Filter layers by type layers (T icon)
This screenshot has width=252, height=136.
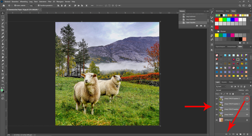click(x=238, y=87)
